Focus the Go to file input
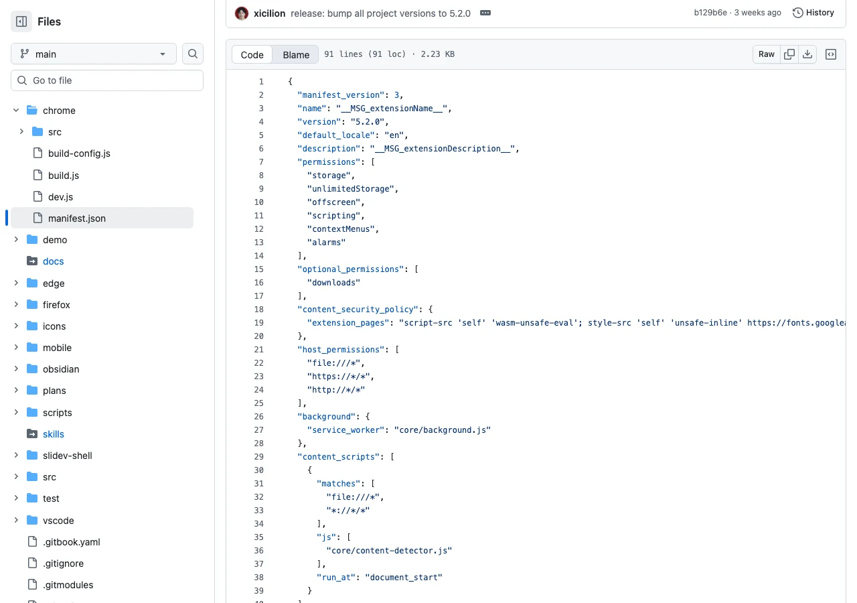The height and width of the screenshot is (603, 857). pyautogui.click(x=107, y=80)
